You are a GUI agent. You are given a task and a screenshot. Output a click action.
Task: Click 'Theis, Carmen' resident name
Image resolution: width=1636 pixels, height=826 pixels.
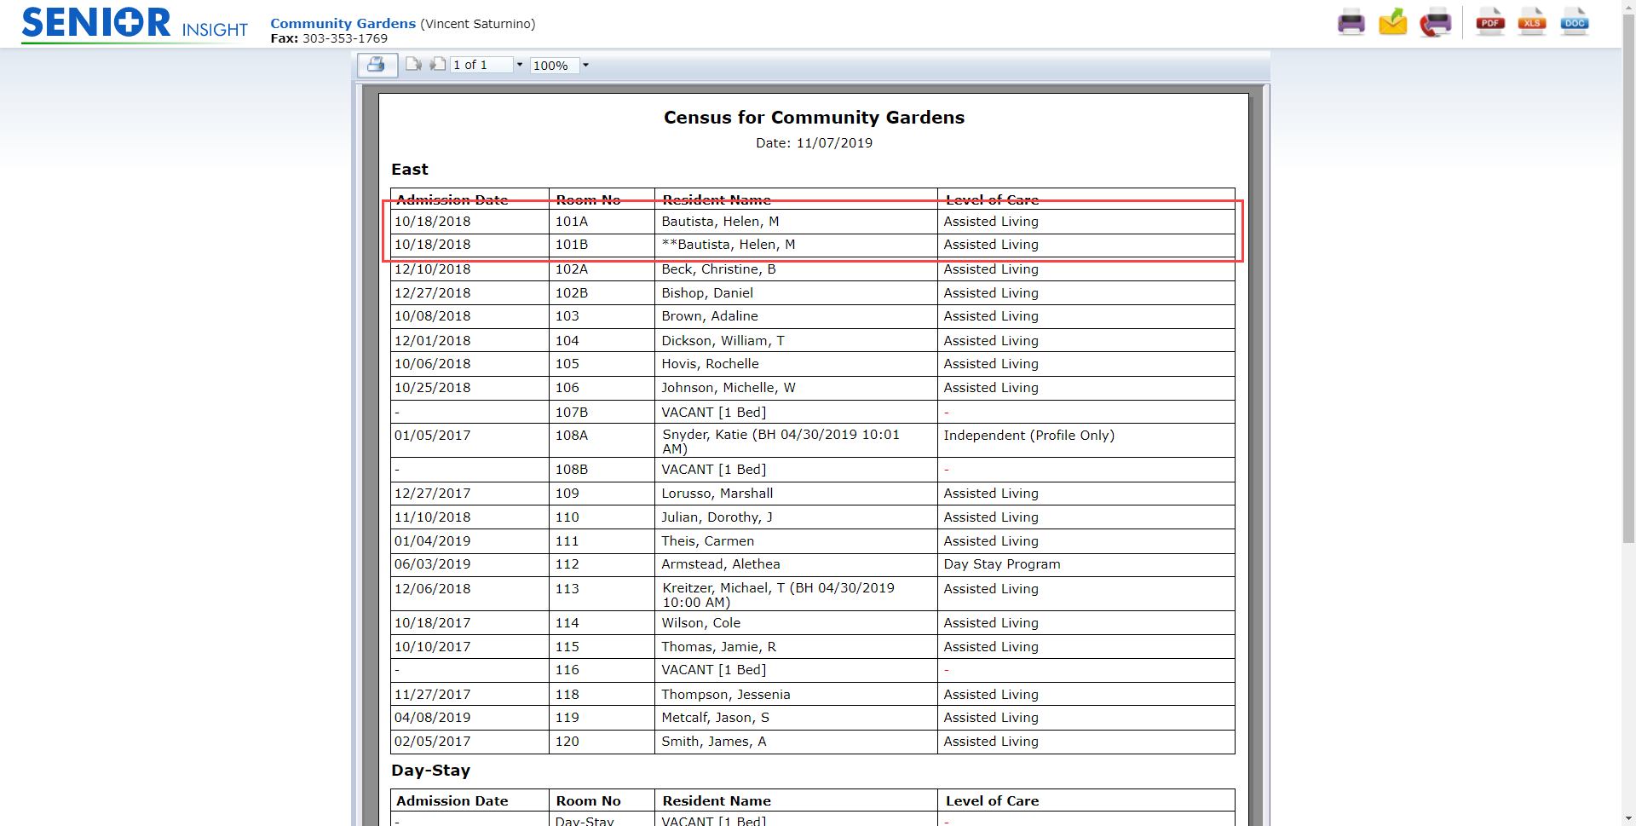click(707, 541)
